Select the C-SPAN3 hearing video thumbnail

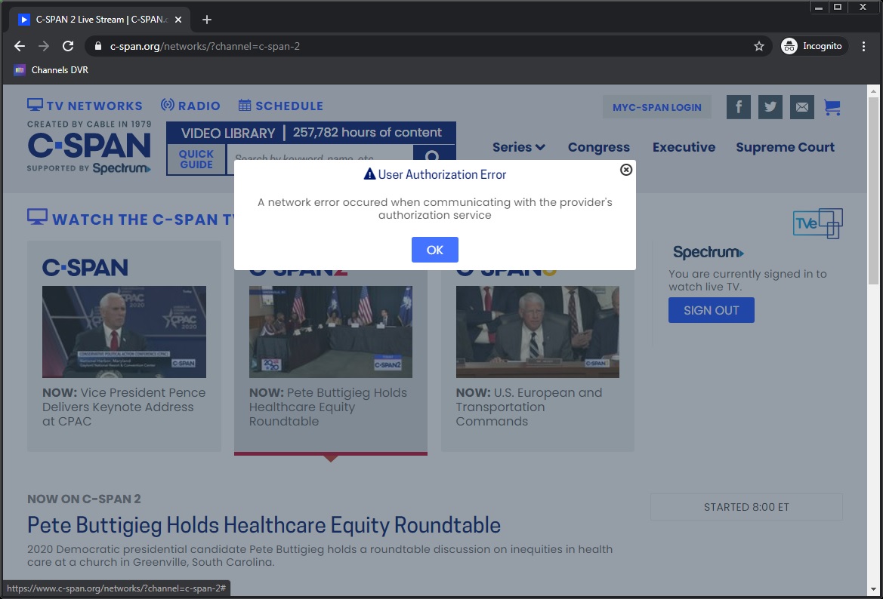point(537,331)
